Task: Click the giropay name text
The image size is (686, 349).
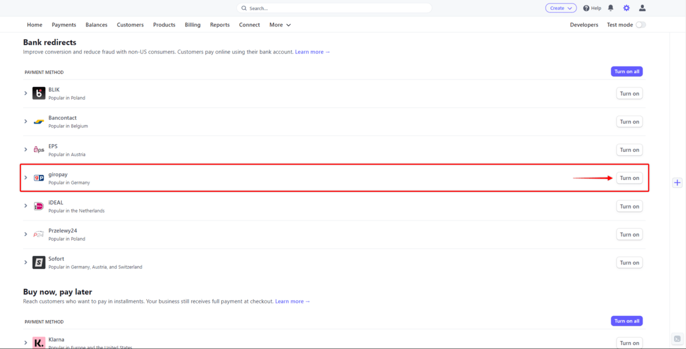Action: pos(58,175)
